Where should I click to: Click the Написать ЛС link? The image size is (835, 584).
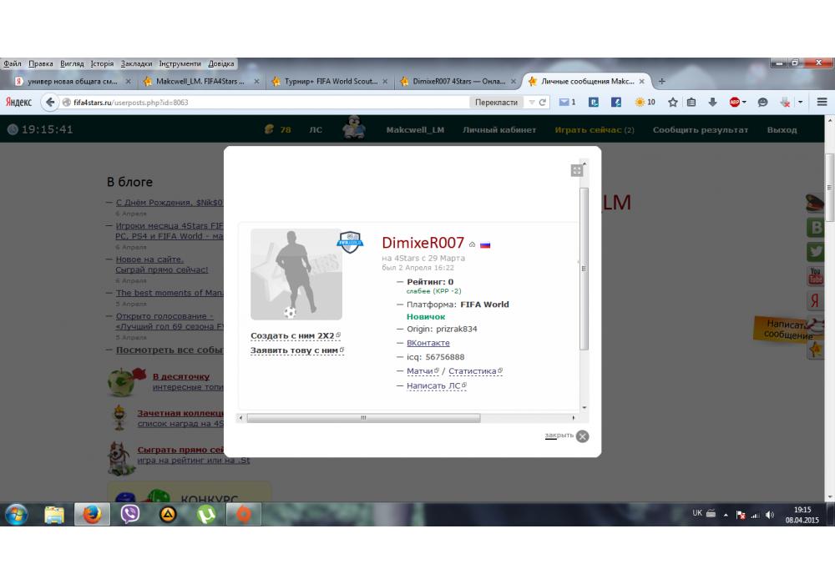(x=433, y=385)
